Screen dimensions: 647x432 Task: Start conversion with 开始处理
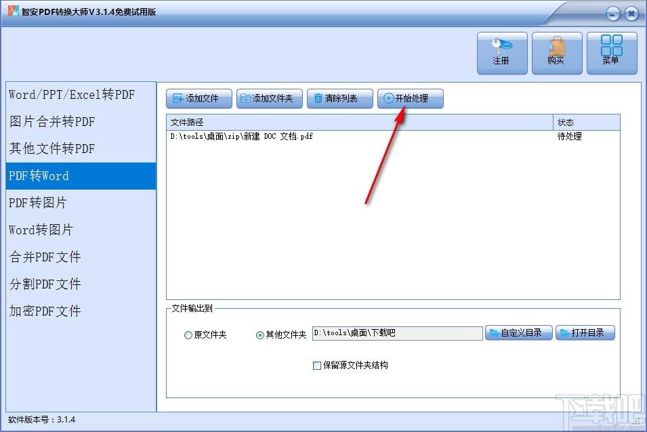[x=411, y=98]
